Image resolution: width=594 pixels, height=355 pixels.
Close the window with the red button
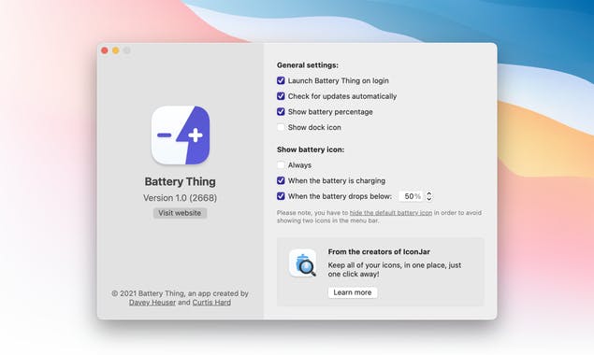(x=105, y=50)
